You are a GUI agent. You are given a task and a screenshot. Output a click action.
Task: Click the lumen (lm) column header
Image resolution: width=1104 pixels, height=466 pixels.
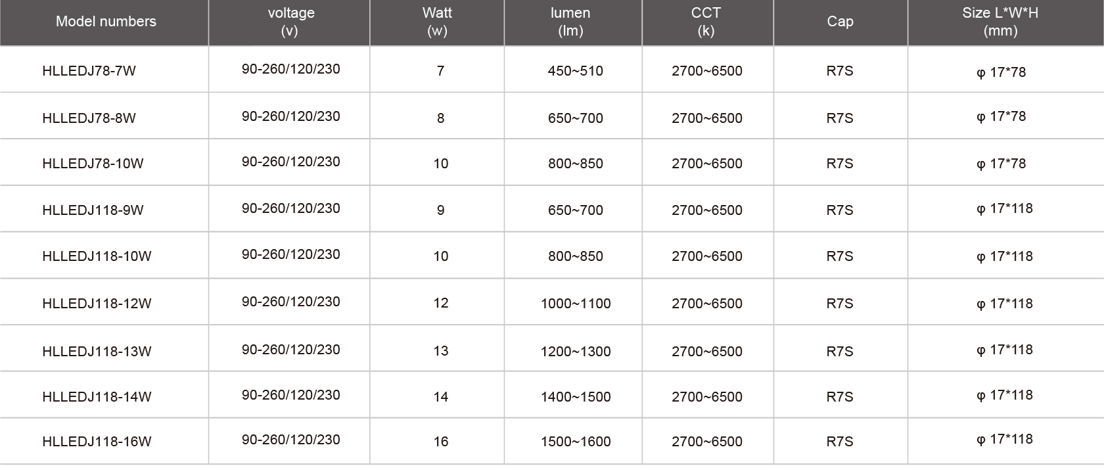pos(570,22)
